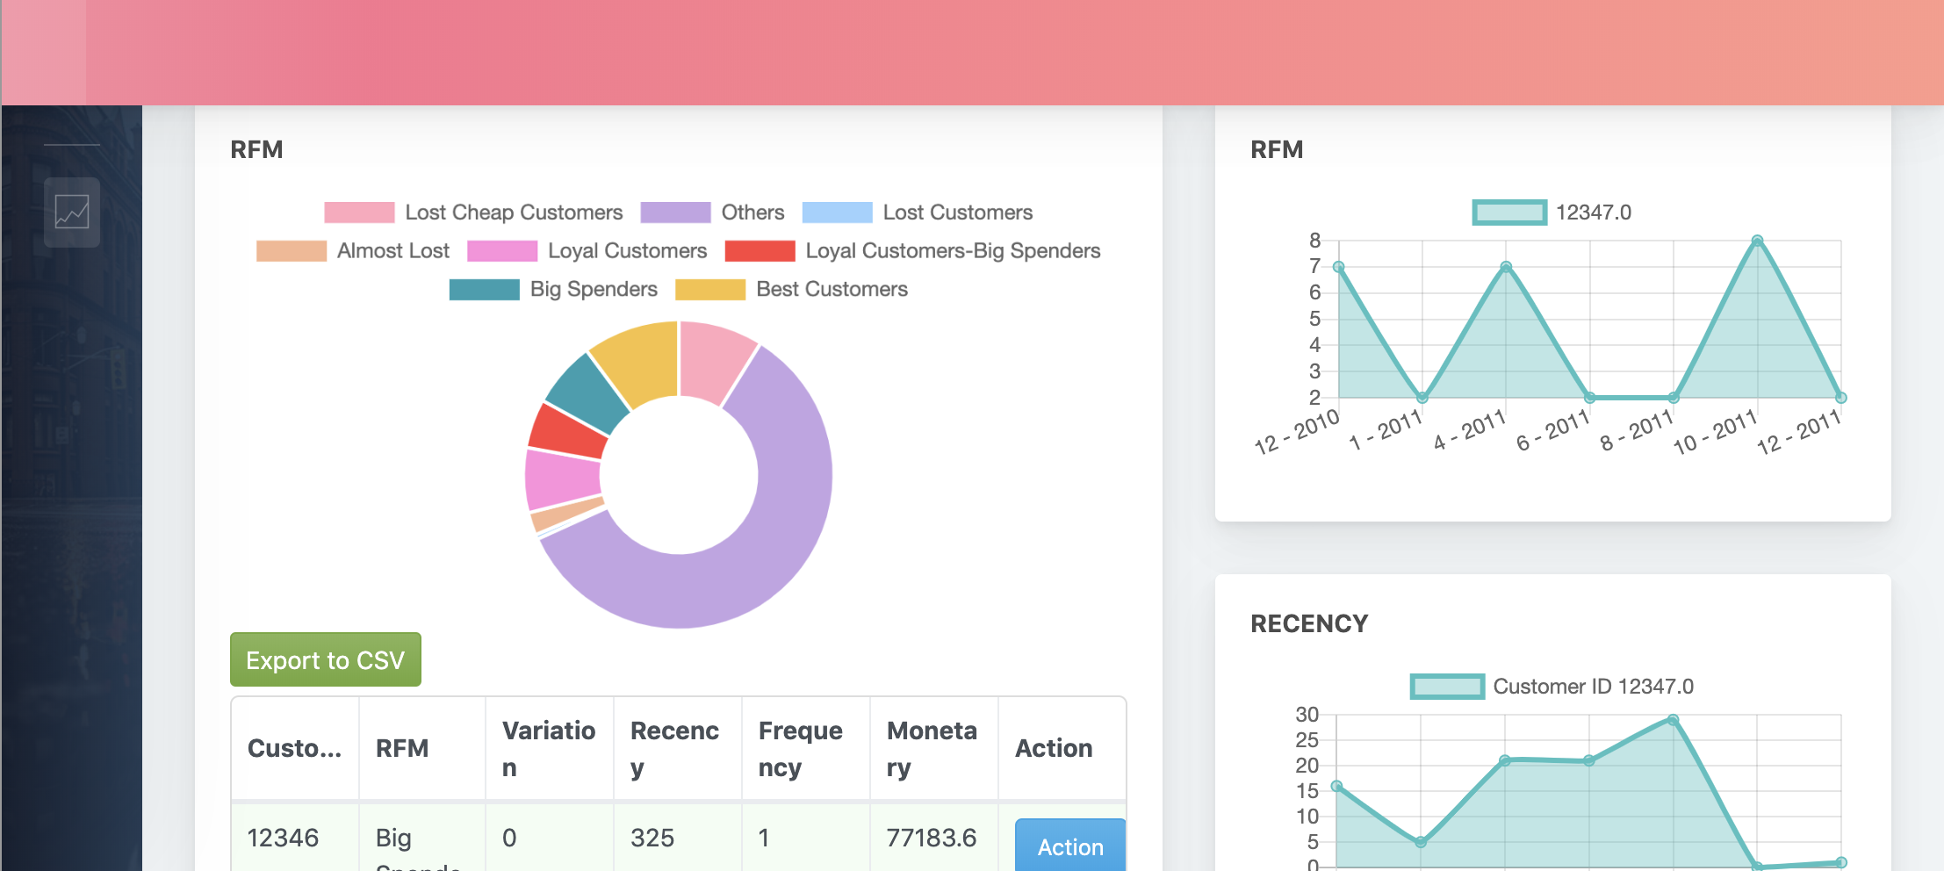Hide Best Customers via the legend
This screenshot has height=871, width=1944.
click(832, 288)
